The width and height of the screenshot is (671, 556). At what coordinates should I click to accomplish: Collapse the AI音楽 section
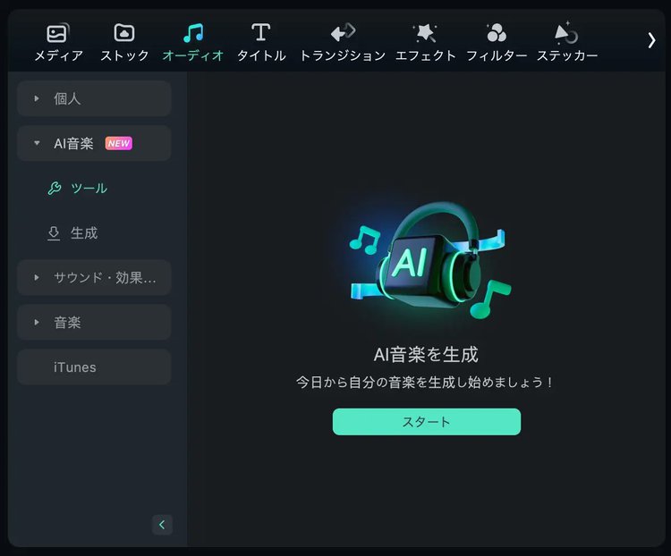coord(37,143)
